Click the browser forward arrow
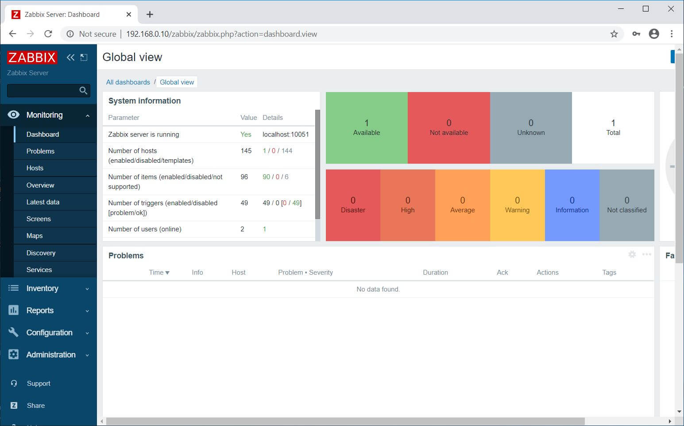Image resolution: width=684 pixels, height=426 pixels. 30,34
